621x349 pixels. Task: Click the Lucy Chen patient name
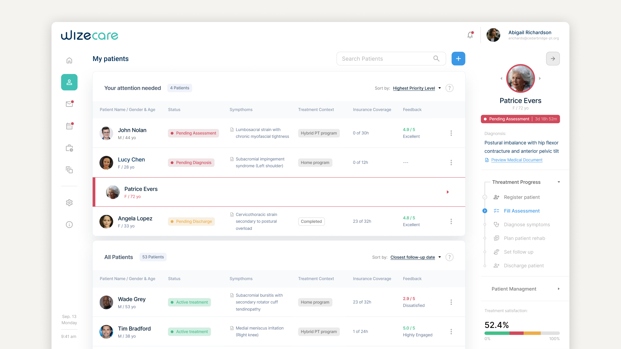(x=131, y=160)
